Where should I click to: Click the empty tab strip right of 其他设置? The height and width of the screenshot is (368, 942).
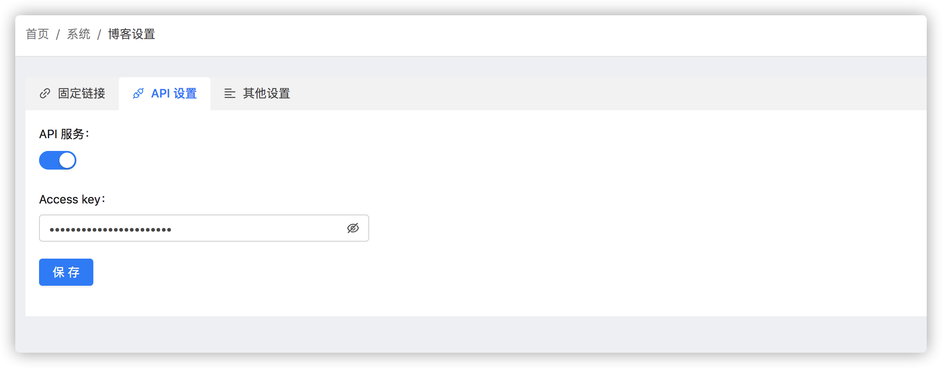pyautogui.click(x=615, y=93)
